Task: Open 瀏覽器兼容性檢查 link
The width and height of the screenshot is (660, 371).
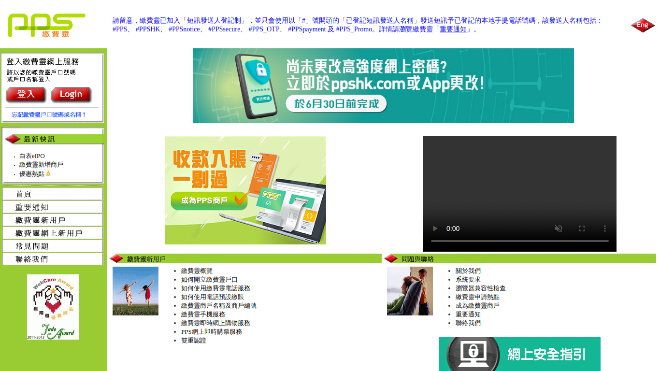Action: pos(481,288)
